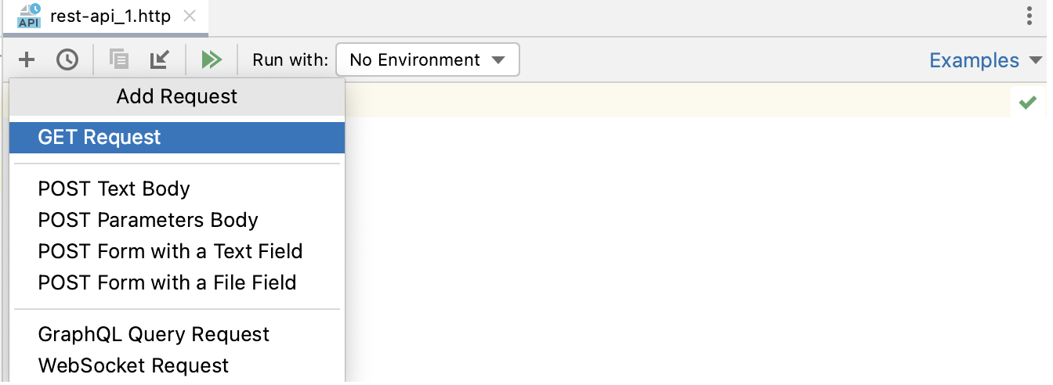Screen dimensions: 1053x385
Task: Click the Examples link
Action: tap(974, 60)
